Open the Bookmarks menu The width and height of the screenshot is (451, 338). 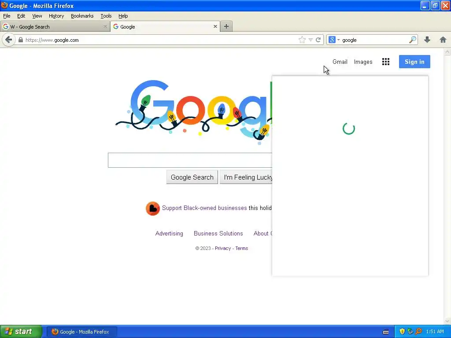[x=82, y=16]
